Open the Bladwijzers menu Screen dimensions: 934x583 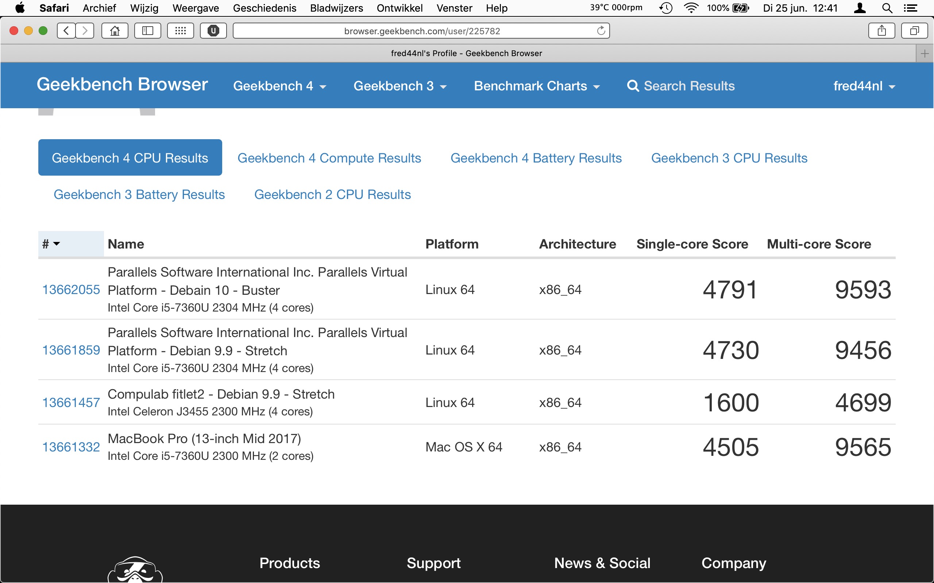[x=336, y=8]
